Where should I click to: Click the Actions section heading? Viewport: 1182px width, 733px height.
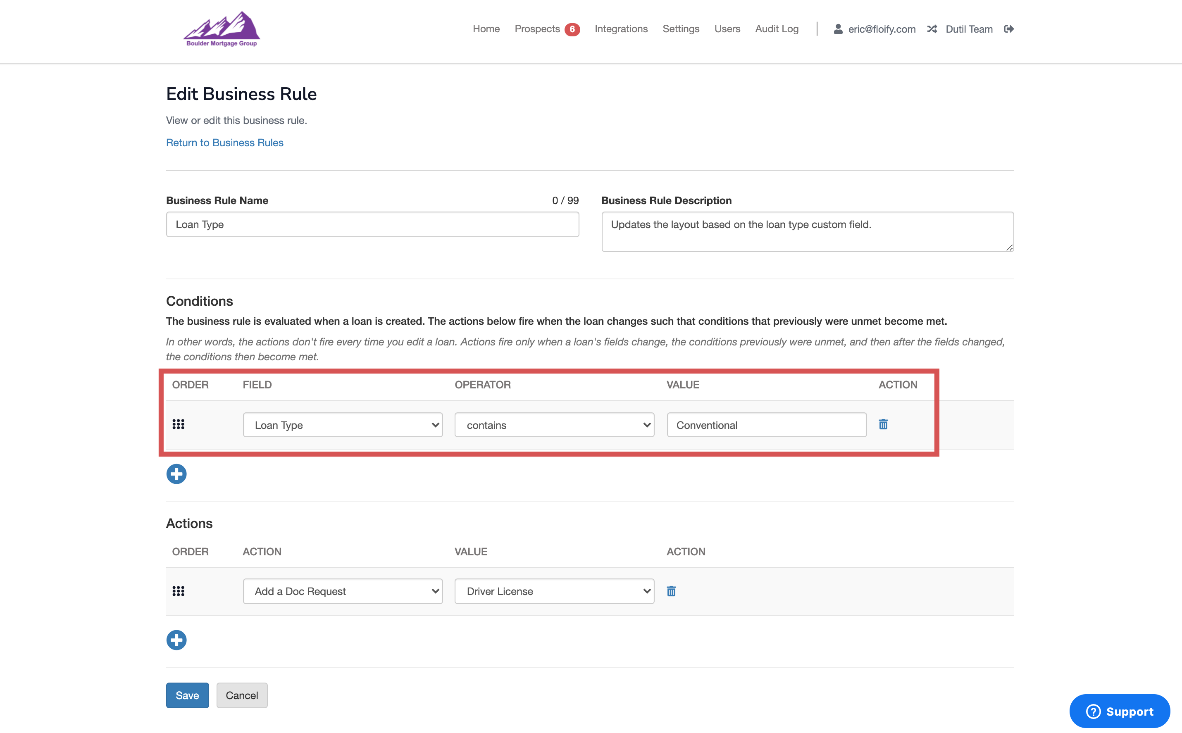pyautogui.click(x=189, y=524)
